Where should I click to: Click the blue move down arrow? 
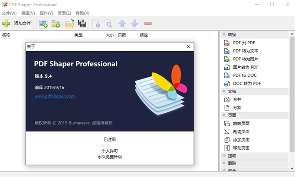click(134, 23)
